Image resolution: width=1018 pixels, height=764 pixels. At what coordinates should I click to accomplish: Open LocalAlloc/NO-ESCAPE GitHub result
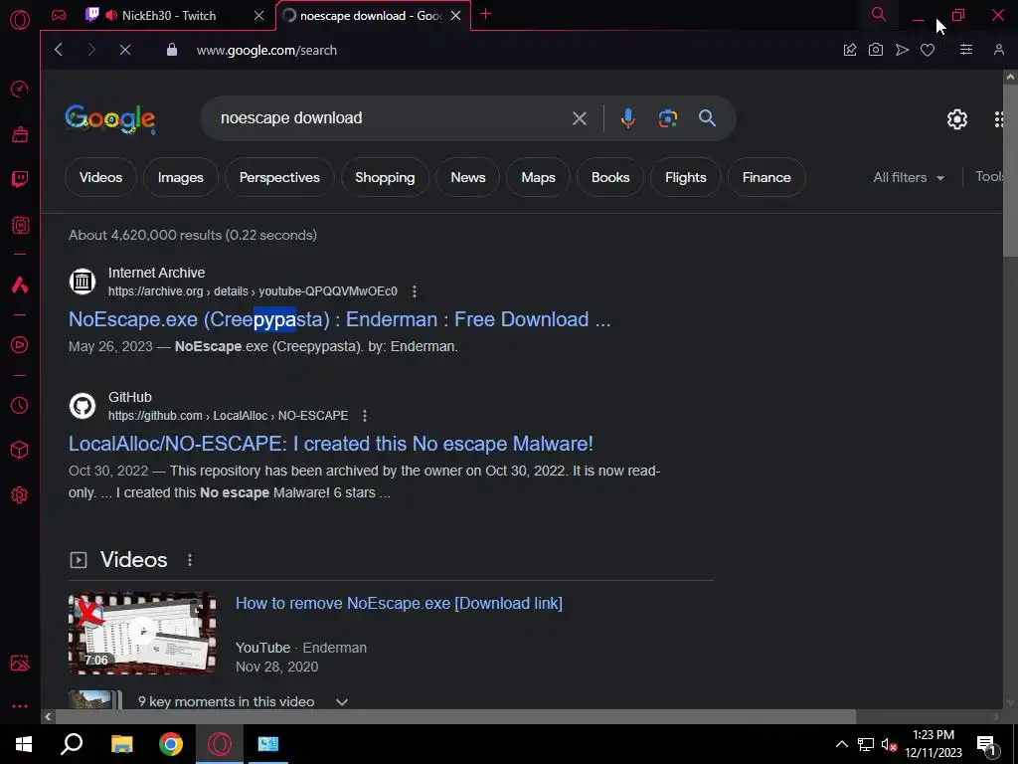(330, 443)
